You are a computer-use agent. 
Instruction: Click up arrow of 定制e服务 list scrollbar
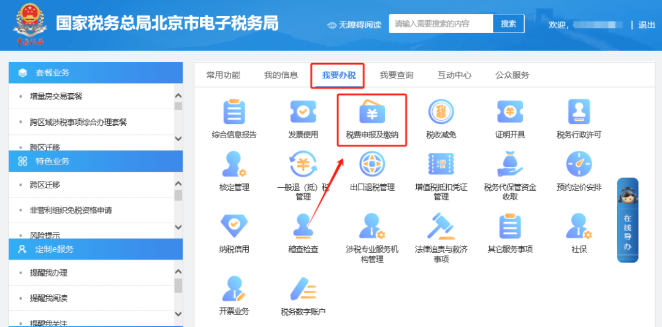[178, 272]
